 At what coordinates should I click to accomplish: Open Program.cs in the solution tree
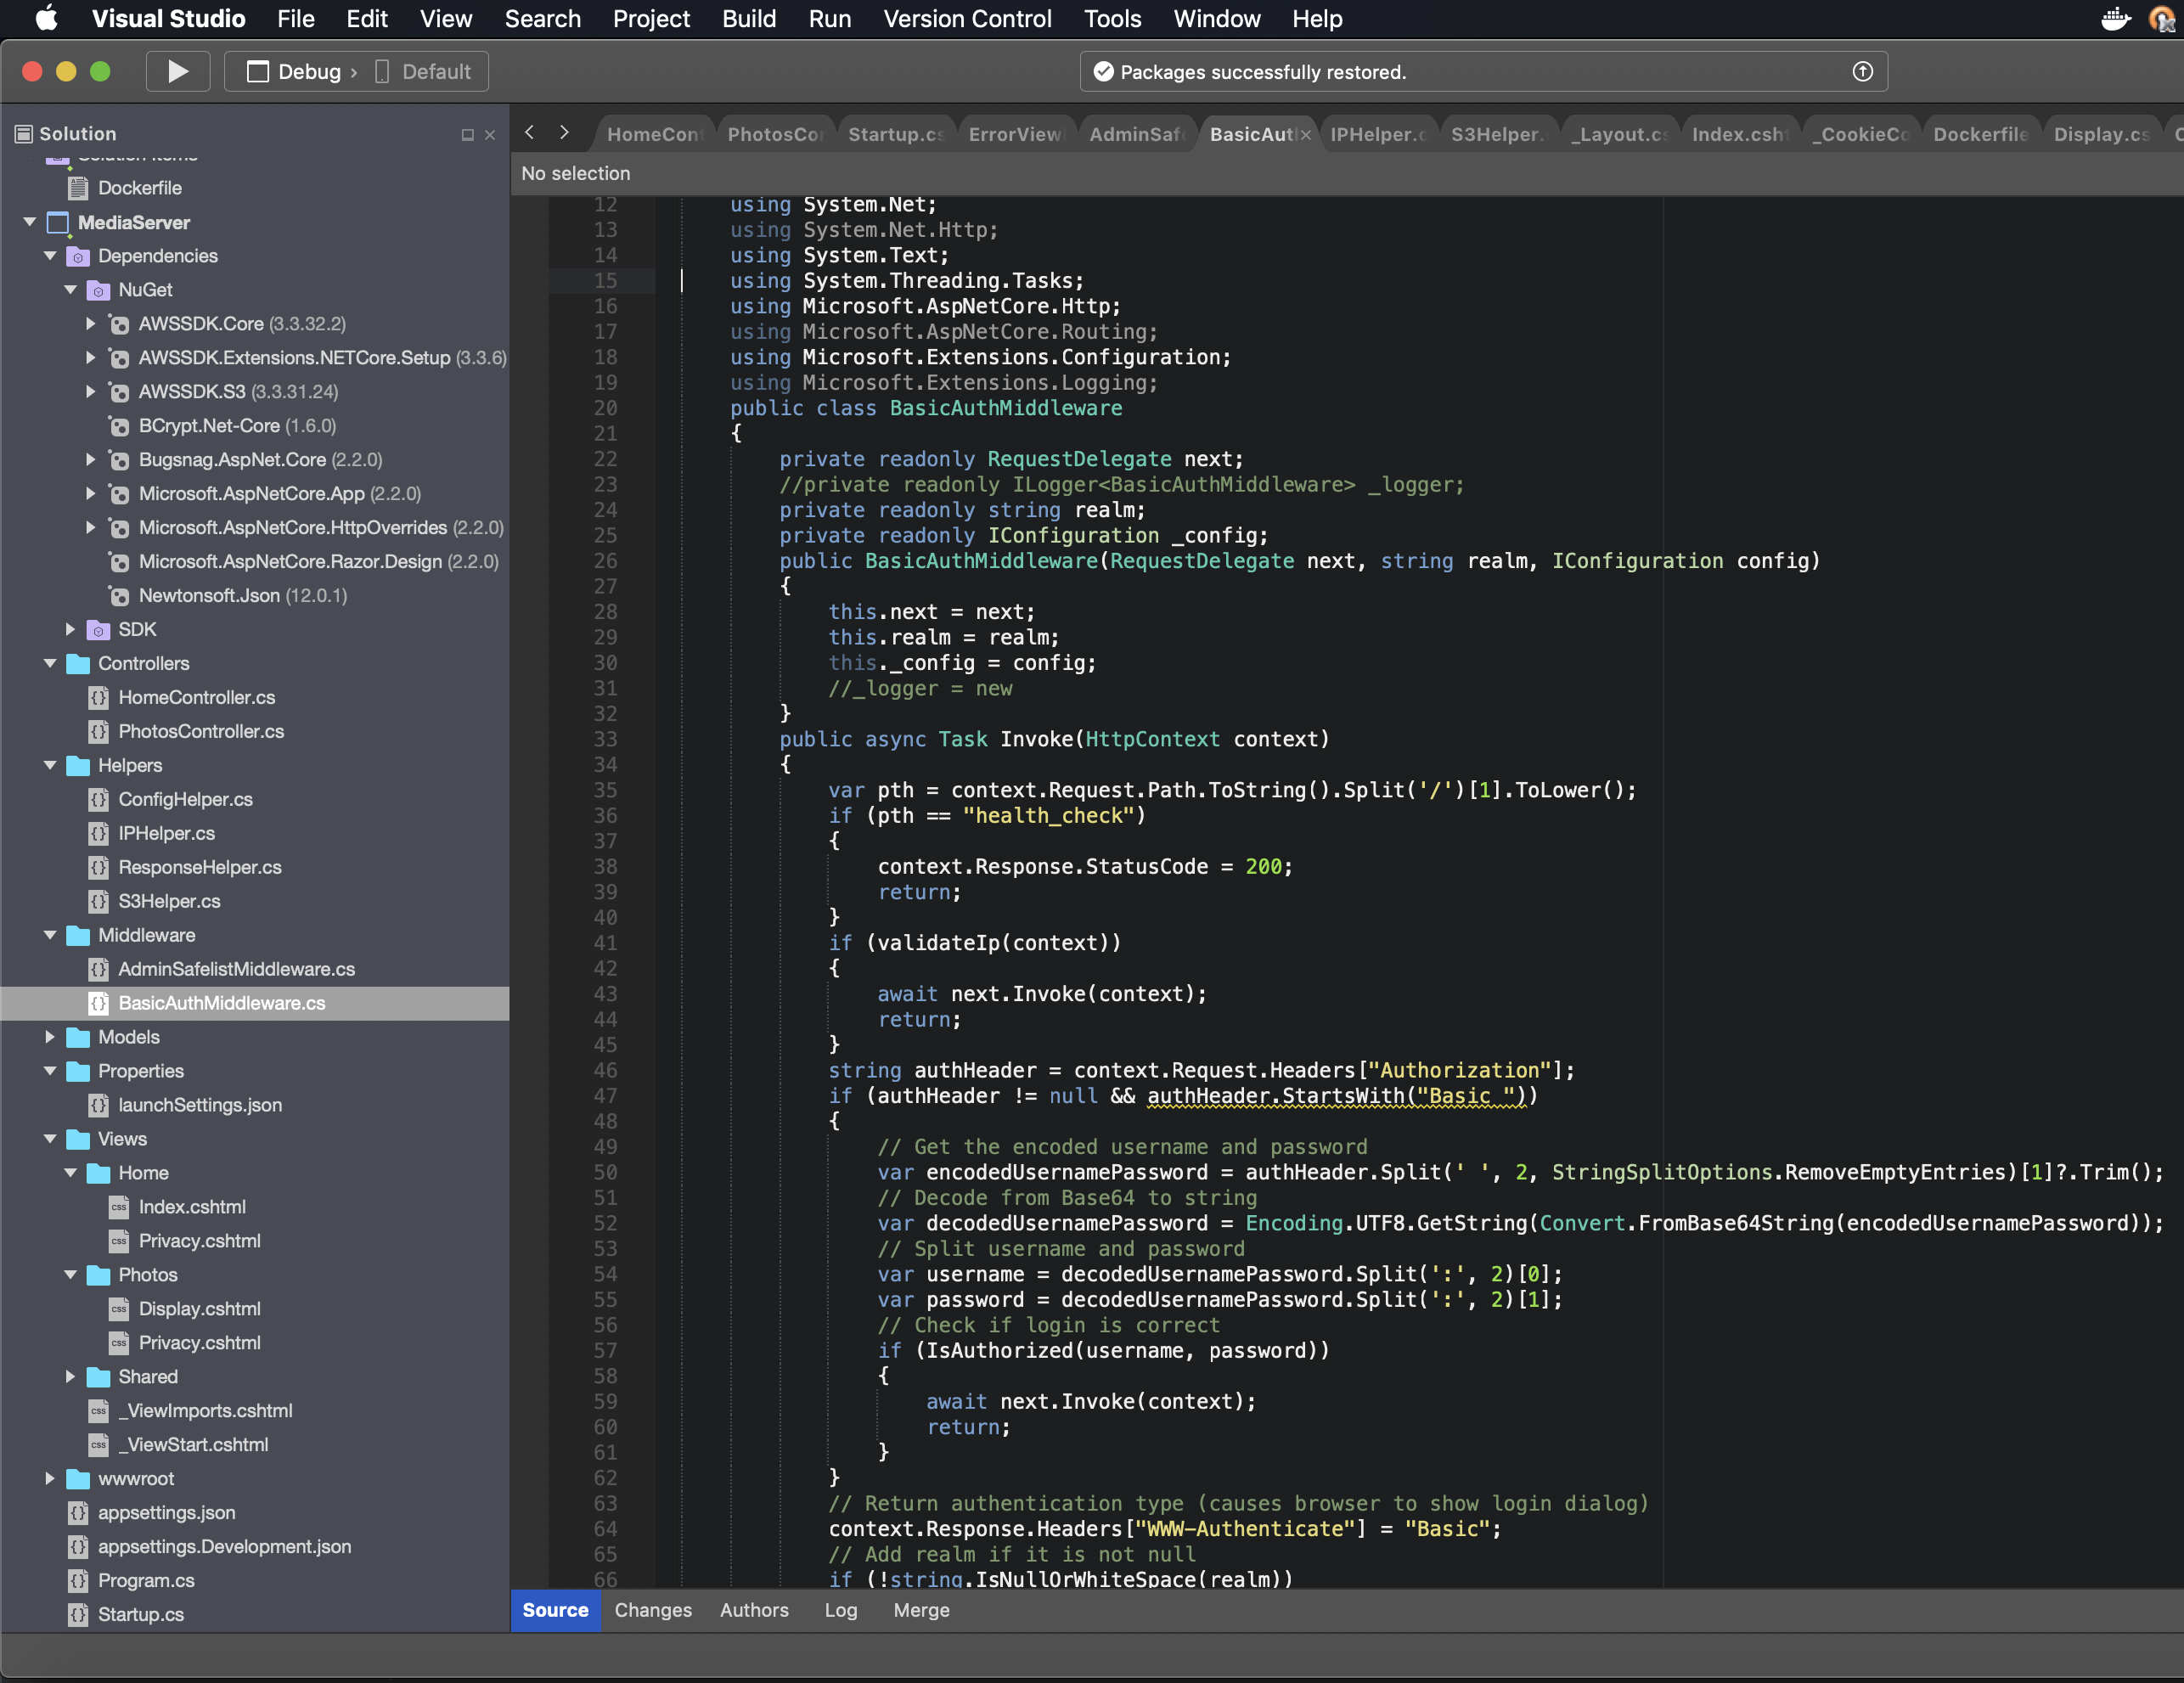[146, 1580]
